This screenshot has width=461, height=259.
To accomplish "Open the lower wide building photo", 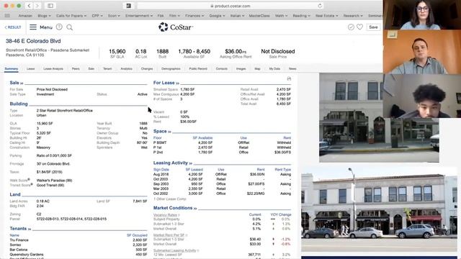I will coord(379,209).
